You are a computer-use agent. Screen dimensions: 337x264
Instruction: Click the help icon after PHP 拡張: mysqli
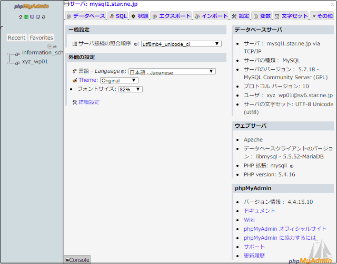292,166
